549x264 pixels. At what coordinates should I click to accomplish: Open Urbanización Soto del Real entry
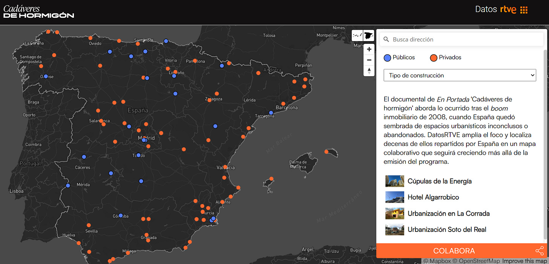(436, 230)
